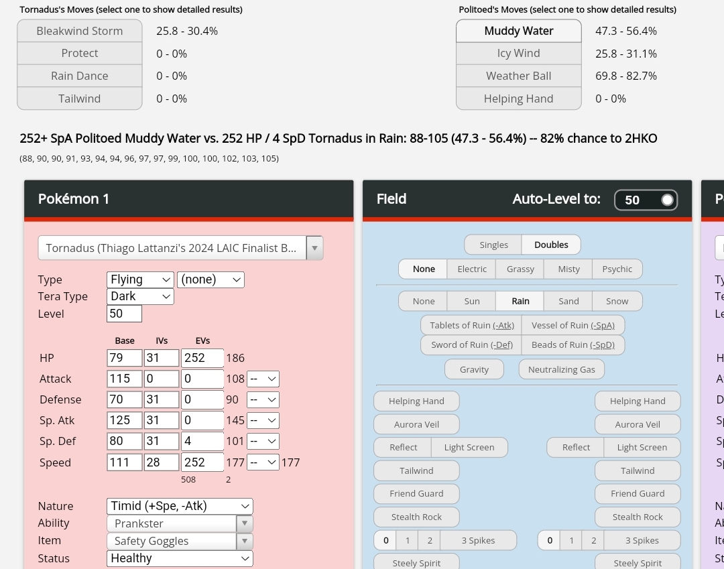Set weather to Snow
724x569 pixels.
point(617,301)
